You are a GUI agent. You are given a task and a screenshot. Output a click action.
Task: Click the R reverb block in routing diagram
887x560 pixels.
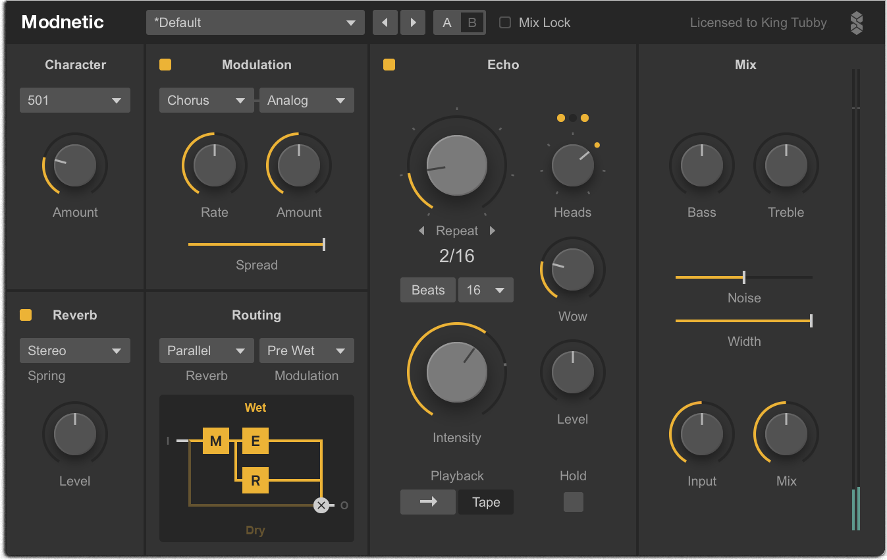click(x=255, y=480)
